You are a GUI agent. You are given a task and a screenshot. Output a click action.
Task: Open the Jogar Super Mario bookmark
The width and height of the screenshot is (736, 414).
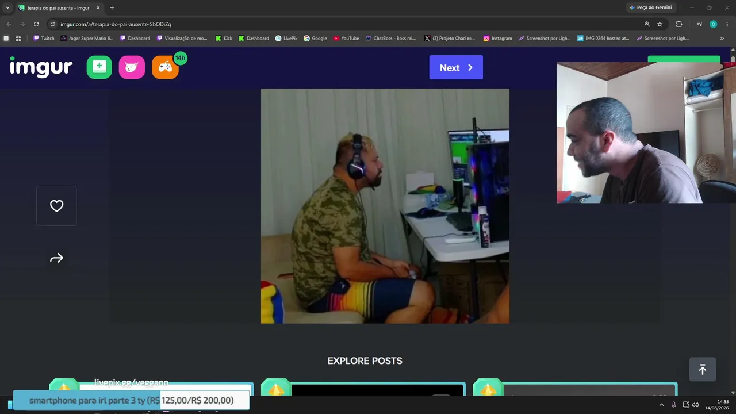87,39
